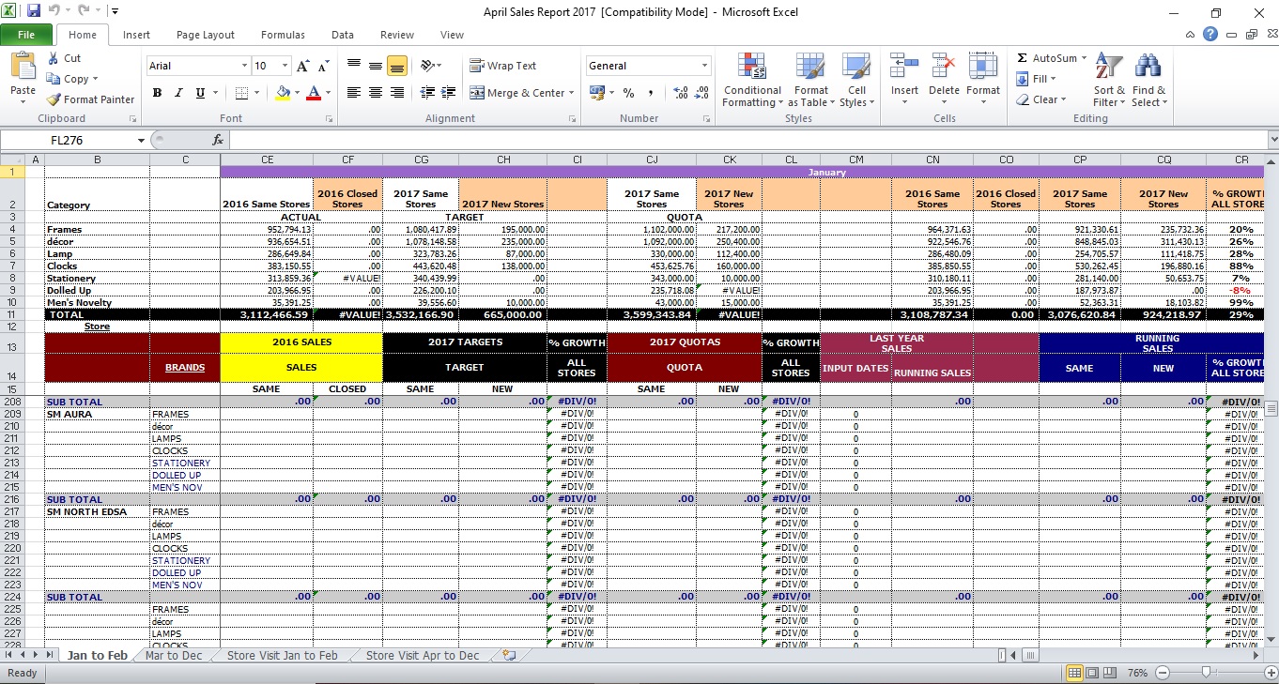Open the General number format dropdown

tap(704, 66)
